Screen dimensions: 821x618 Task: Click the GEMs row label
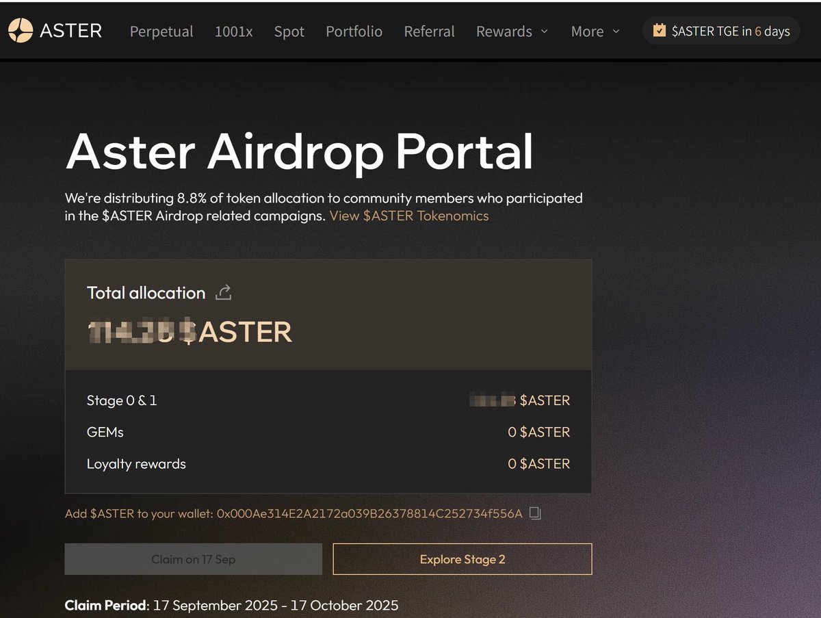[105, 432]
